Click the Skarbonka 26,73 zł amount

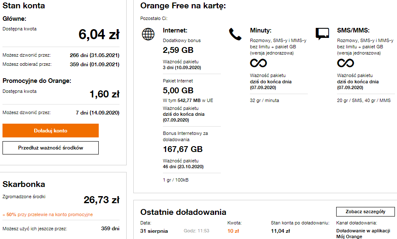(x=101, y=200)
